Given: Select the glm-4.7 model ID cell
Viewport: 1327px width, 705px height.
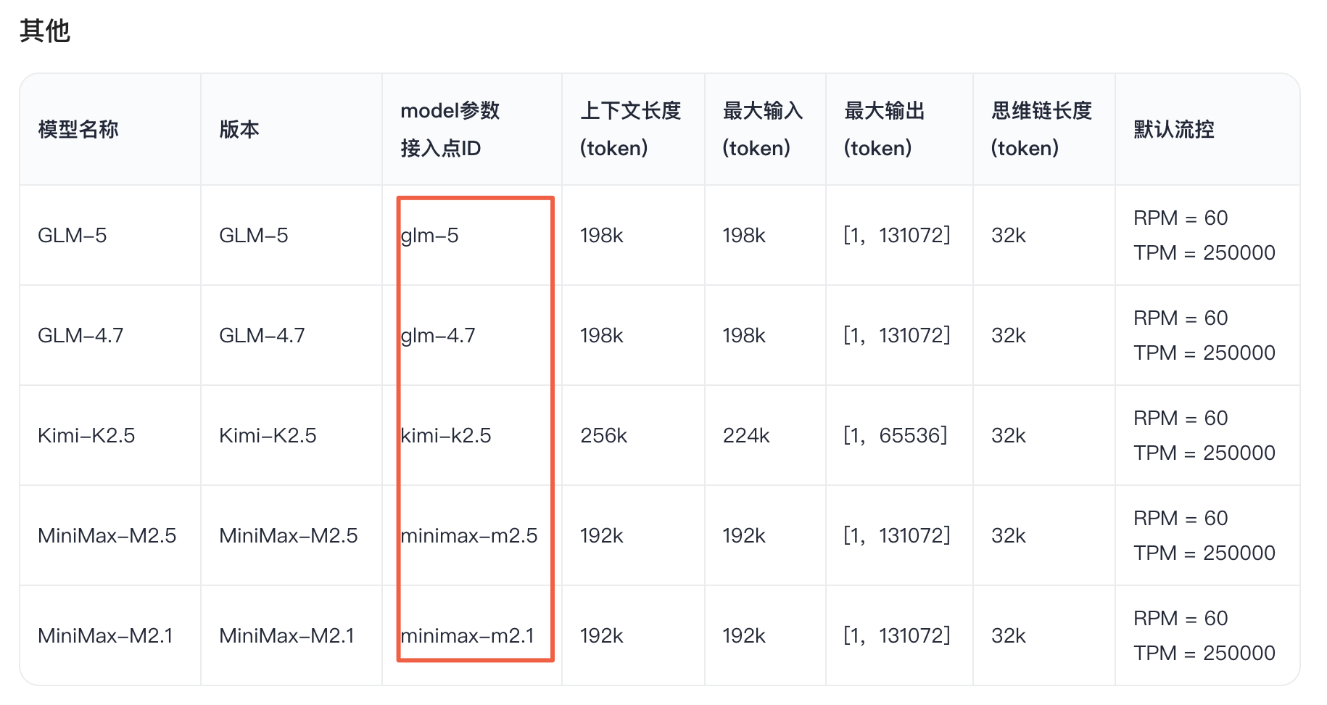Looking at the screenshot, I should point(438,336).
